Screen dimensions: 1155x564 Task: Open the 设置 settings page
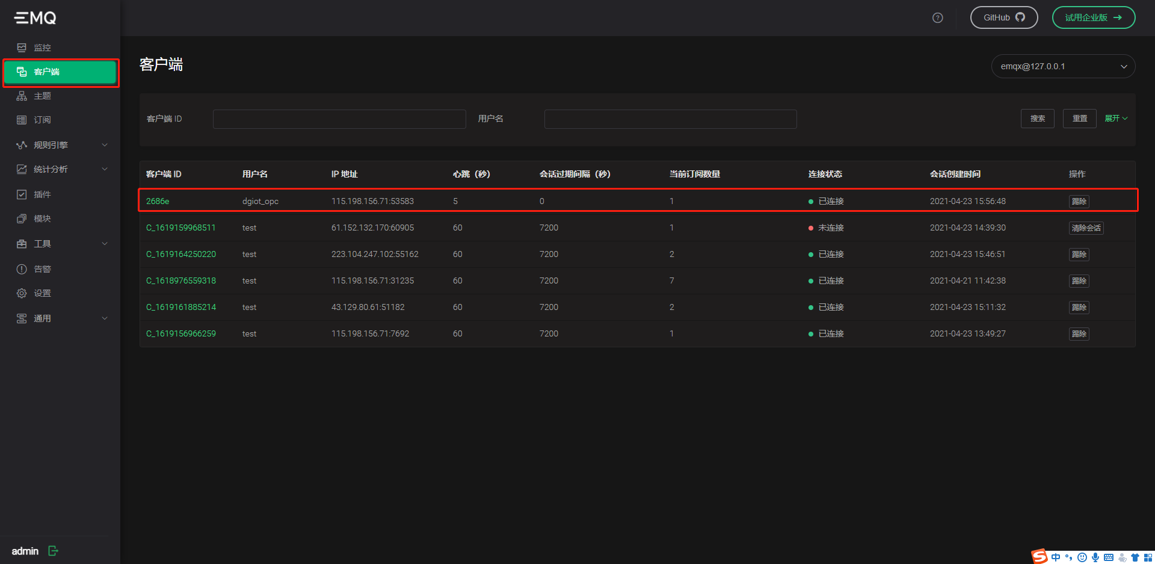tap(42, 293)
